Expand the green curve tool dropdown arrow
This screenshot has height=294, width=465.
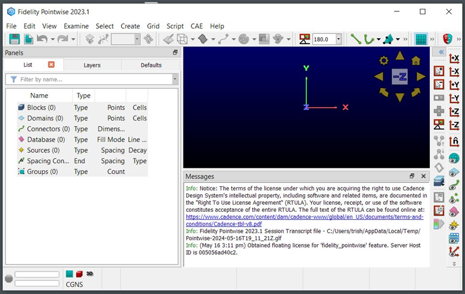pyautogui.click(x=379, y=39)
